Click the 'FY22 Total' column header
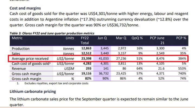Viewport: 195px width, 108px height. [85, 41]
